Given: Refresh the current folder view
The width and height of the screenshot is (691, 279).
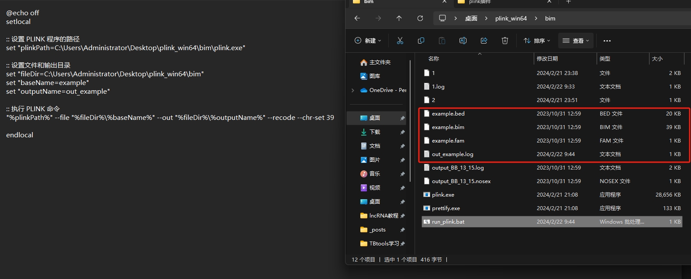Looking at the screenshot, I should point(420,18).
